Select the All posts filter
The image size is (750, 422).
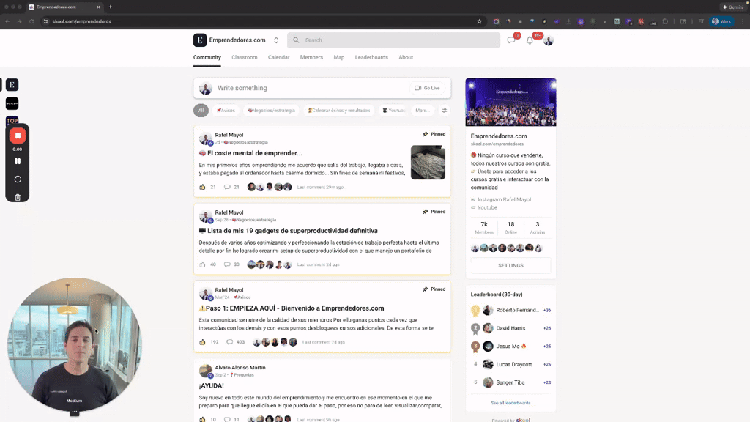[x=201, y=110]
